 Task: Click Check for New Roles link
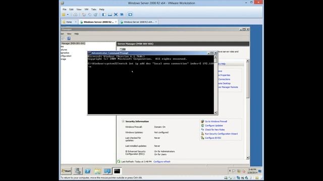(x=214, y=130)
